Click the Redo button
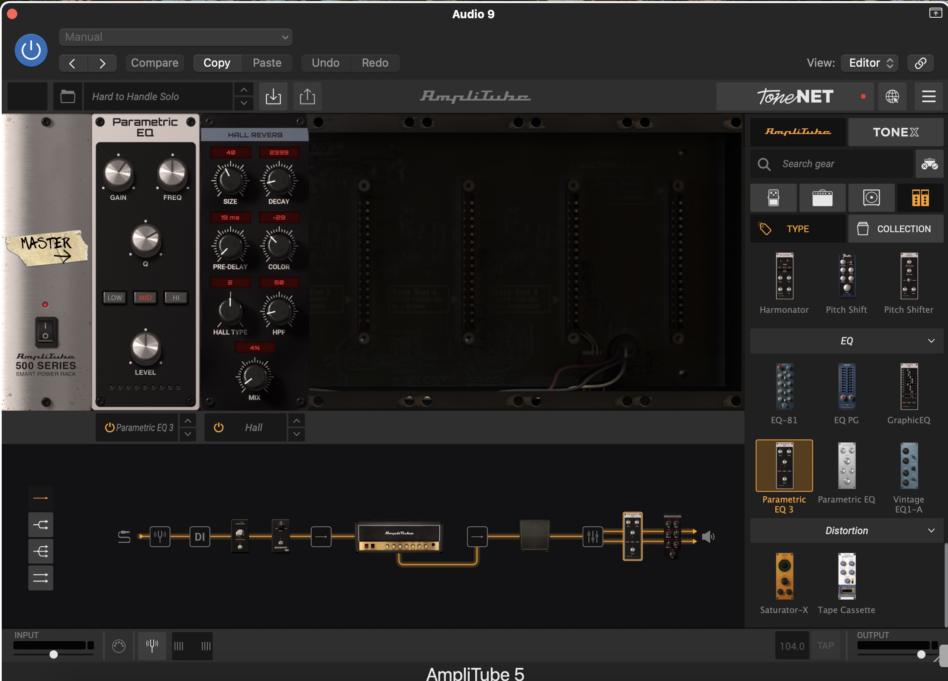 [x=375, y=63]
